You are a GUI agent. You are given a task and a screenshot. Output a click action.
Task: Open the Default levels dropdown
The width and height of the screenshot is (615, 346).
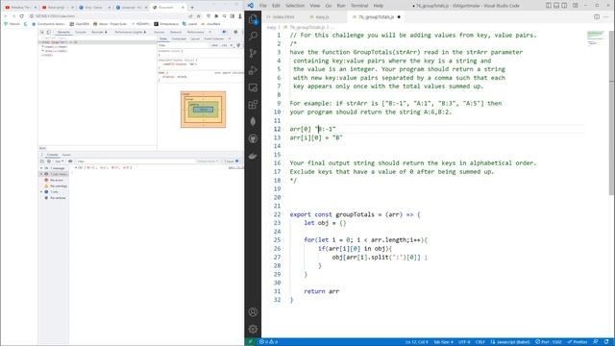(x=208, y=161)
